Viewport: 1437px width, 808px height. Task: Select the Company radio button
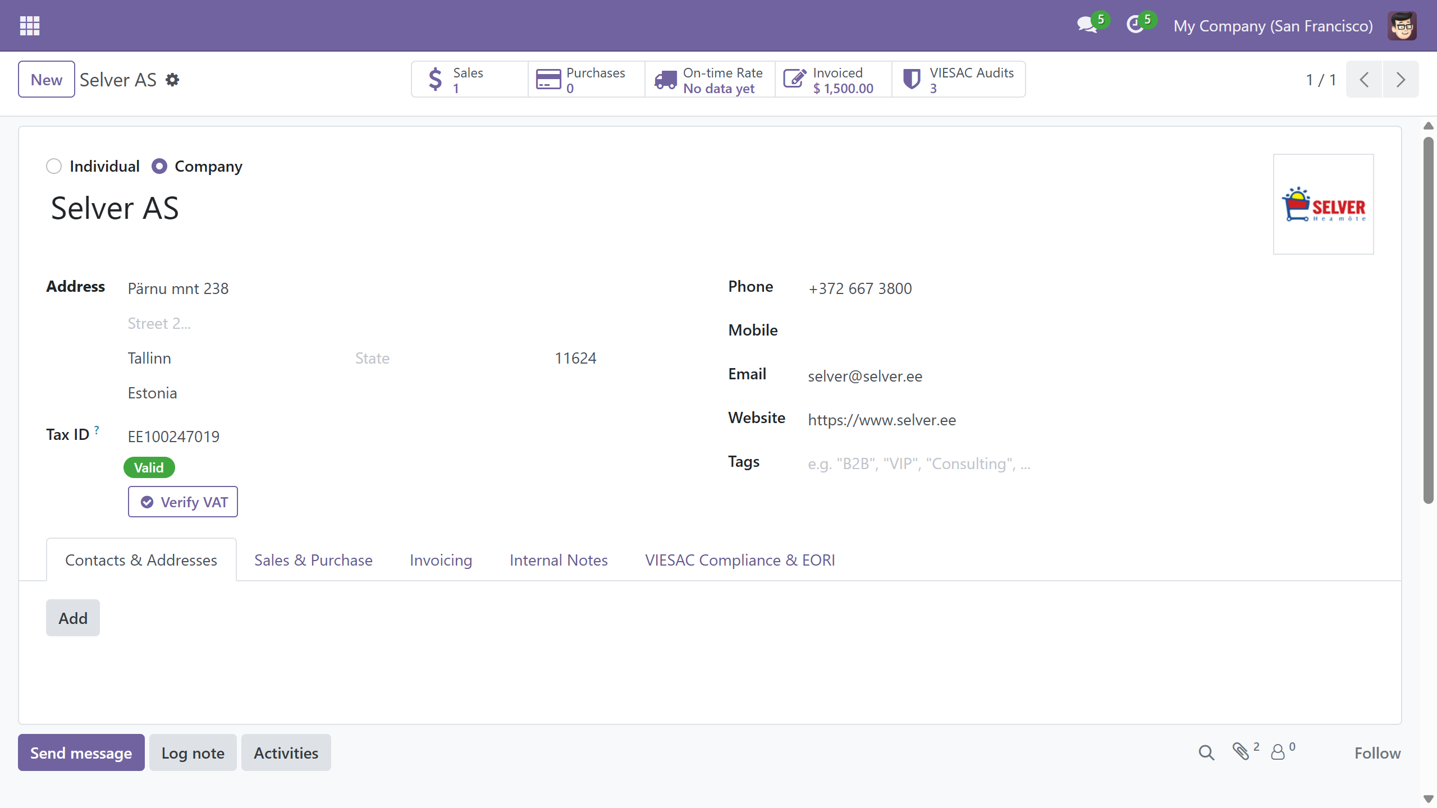[159, 166]
